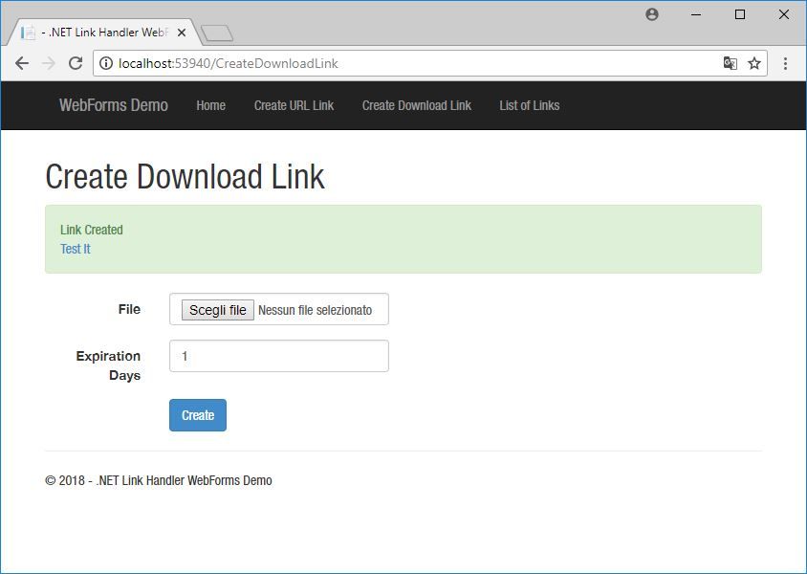Go to the Home menu item
The width and height of the screenshot is (807, 574).
click(x=211, y=105)
